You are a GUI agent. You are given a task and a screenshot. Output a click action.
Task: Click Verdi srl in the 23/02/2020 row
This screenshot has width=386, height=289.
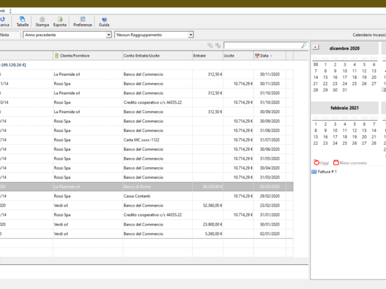click(x=61, y=206)
